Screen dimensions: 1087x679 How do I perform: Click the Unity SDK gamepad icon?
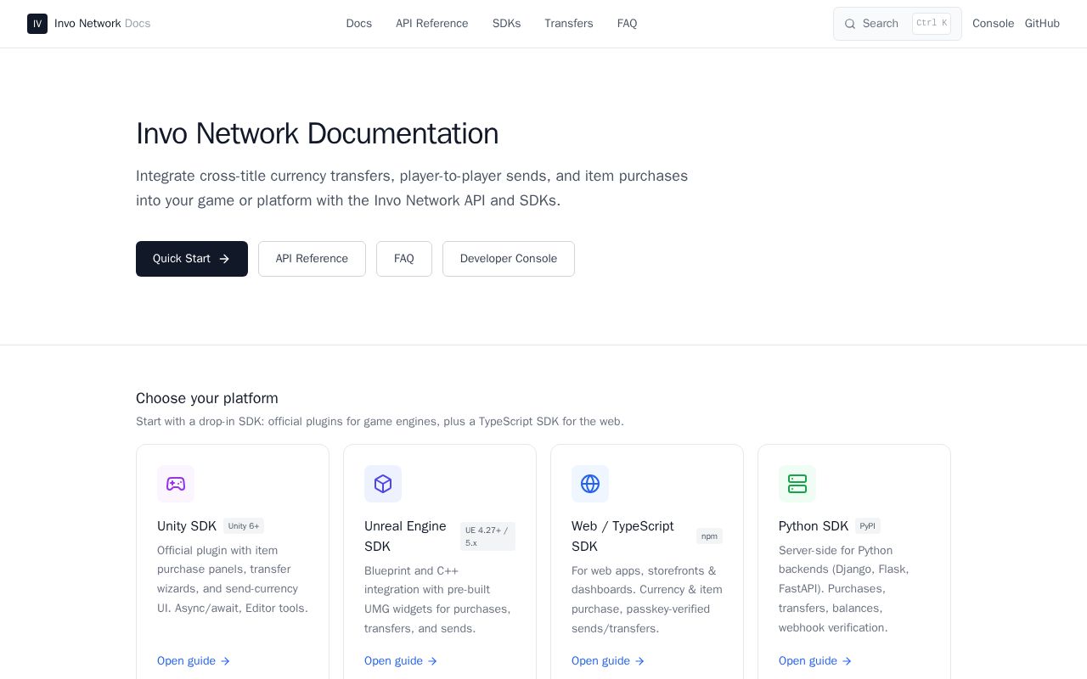coord(176,484)
